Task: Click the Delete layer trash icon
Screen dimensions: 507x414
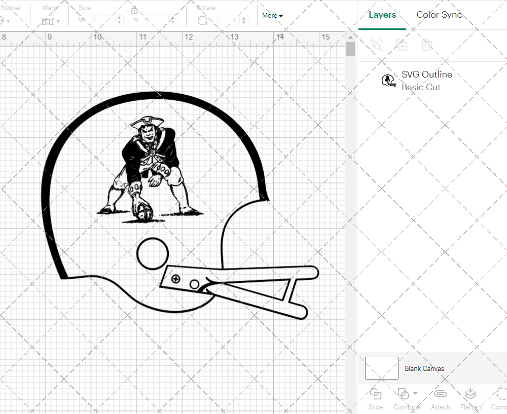Action: (x=427, y=45)
